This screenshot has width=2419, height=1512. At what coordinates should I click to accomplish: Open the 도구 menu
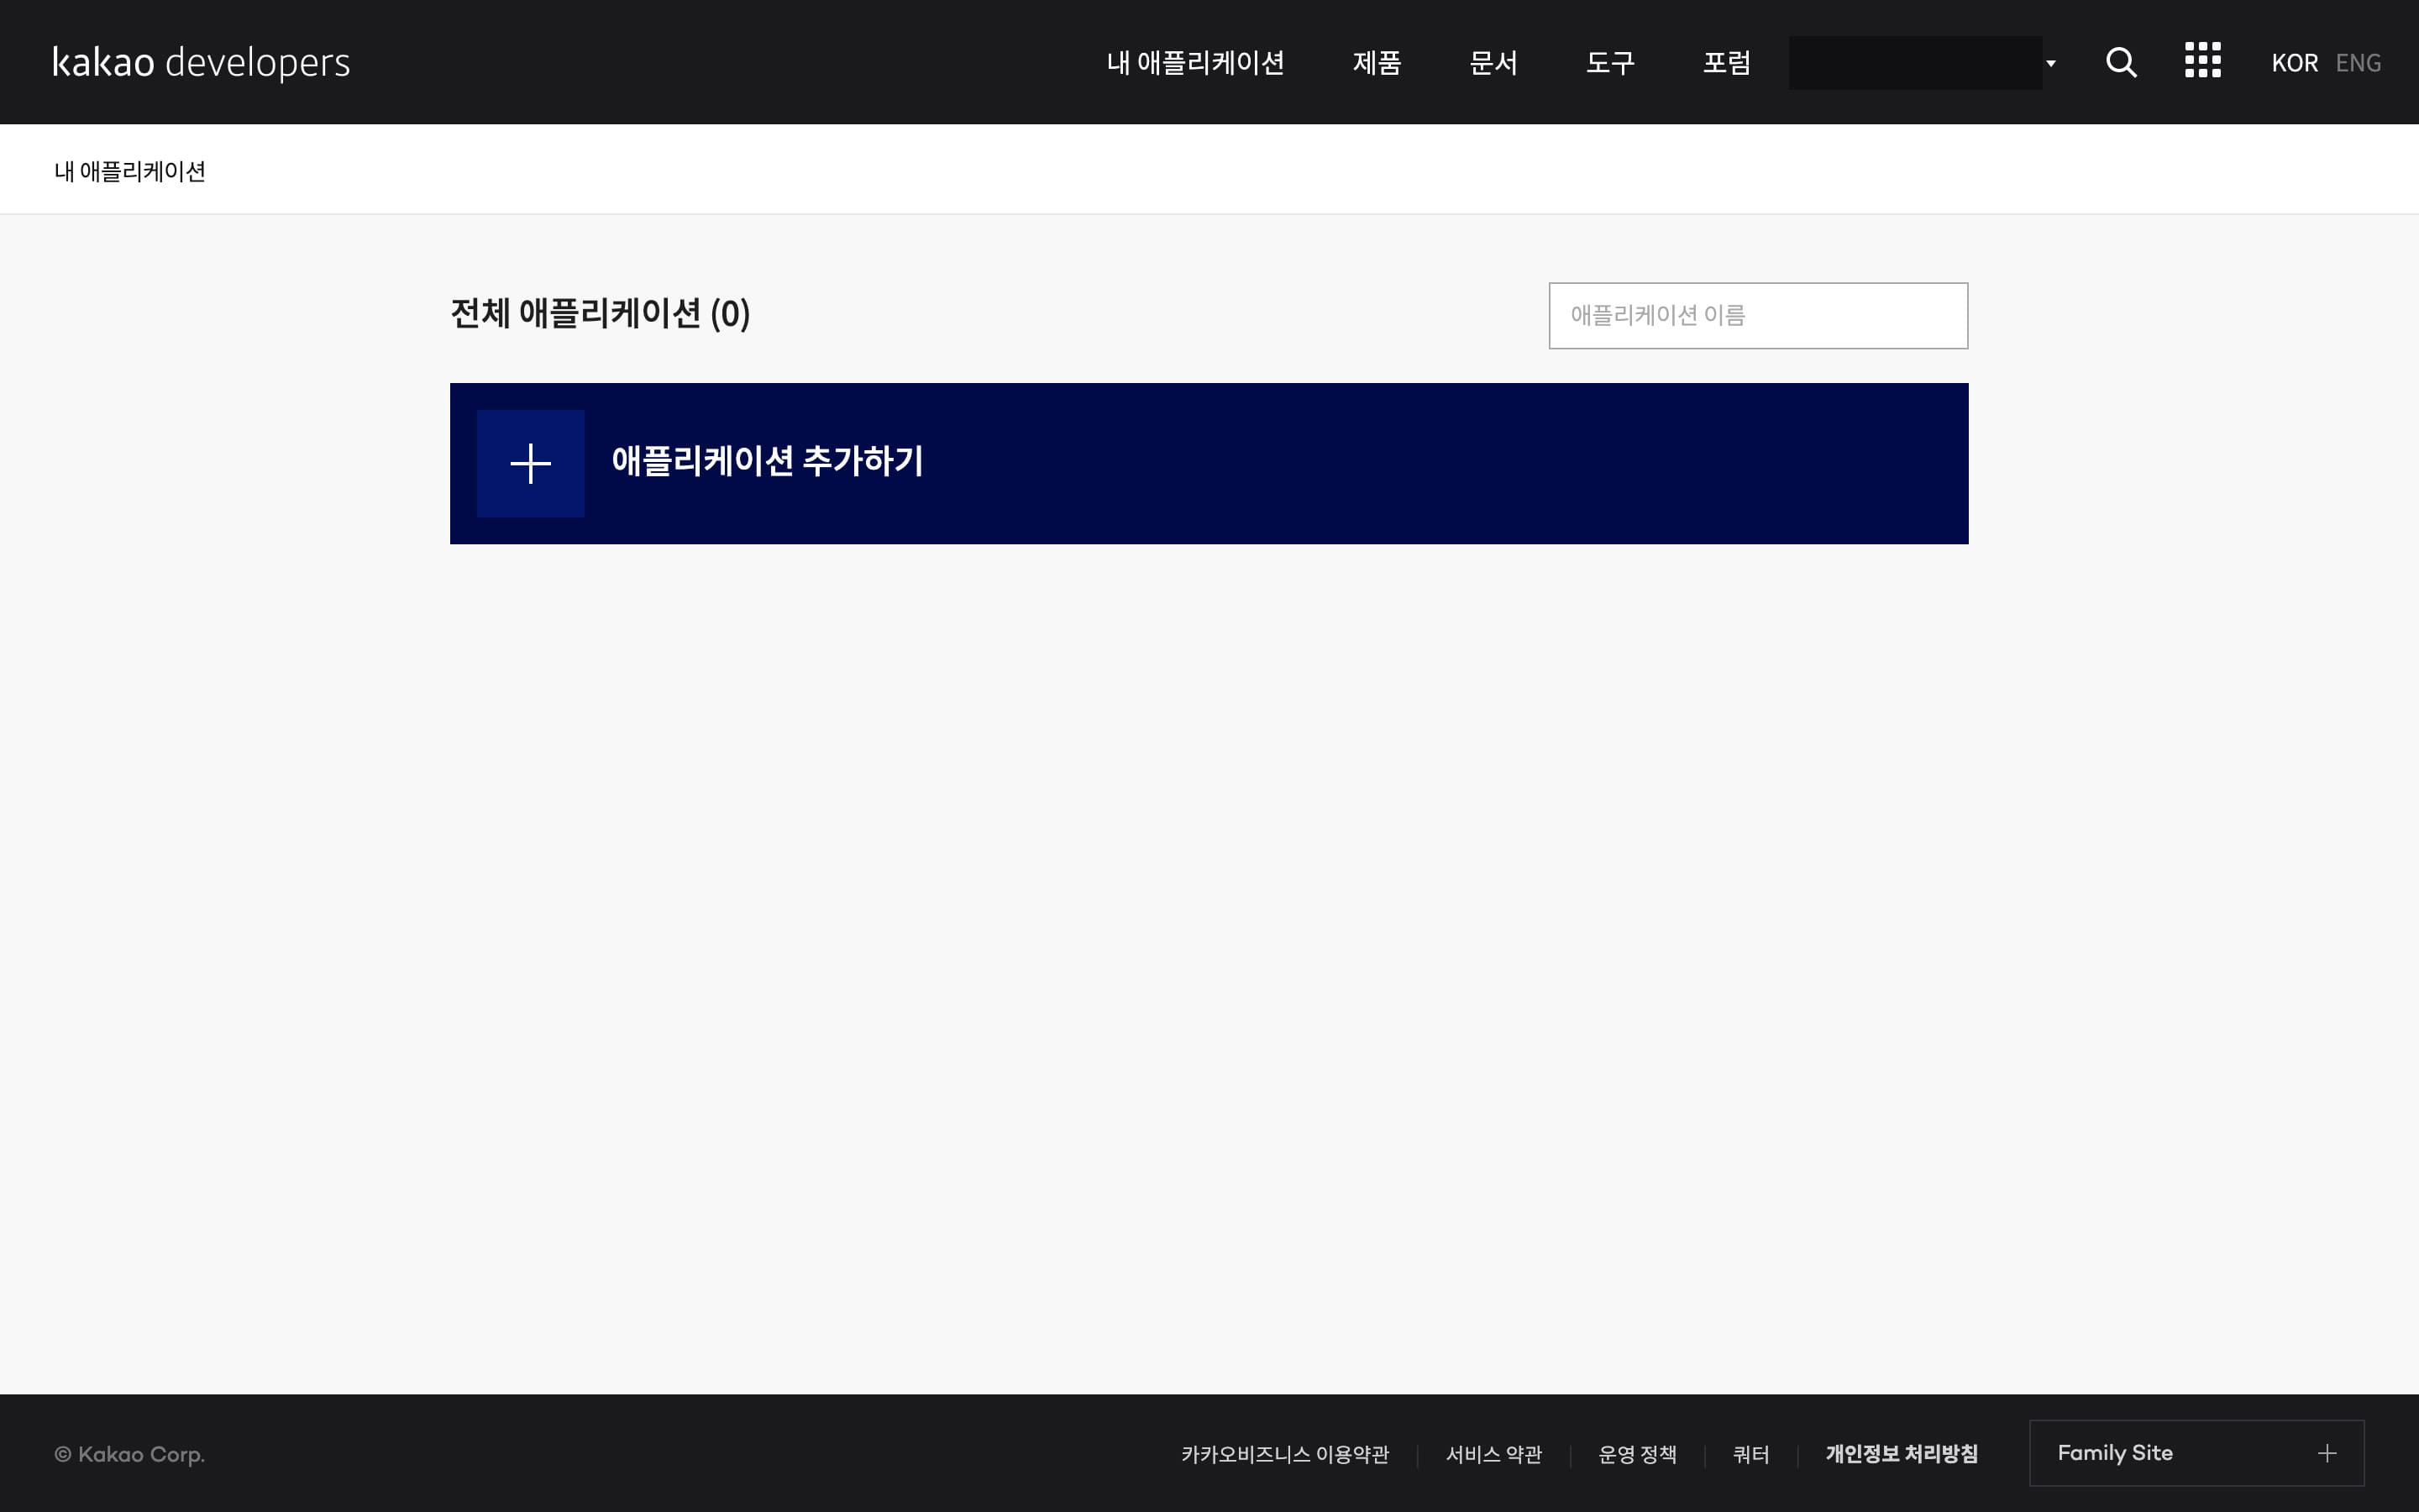(x=1609, y=63)
